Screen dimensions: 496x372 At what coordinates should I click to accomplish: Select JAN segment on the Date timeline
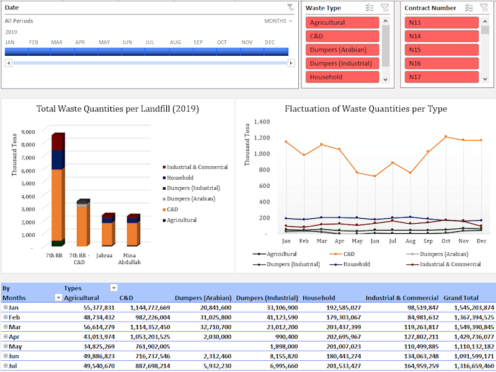pos(17,51)
